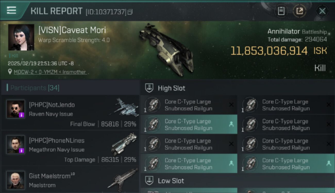Open the Gist Maelstrom portrait
Image resolution: width=335 pixels, height=193 pixels.
16,180
